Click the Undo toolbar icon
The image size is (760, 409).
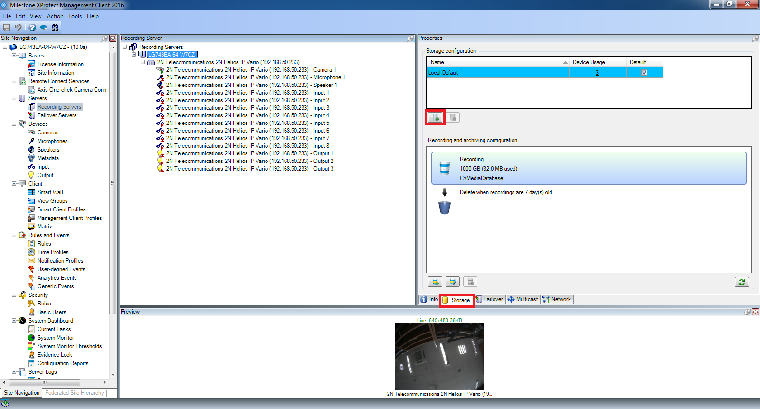19,28
